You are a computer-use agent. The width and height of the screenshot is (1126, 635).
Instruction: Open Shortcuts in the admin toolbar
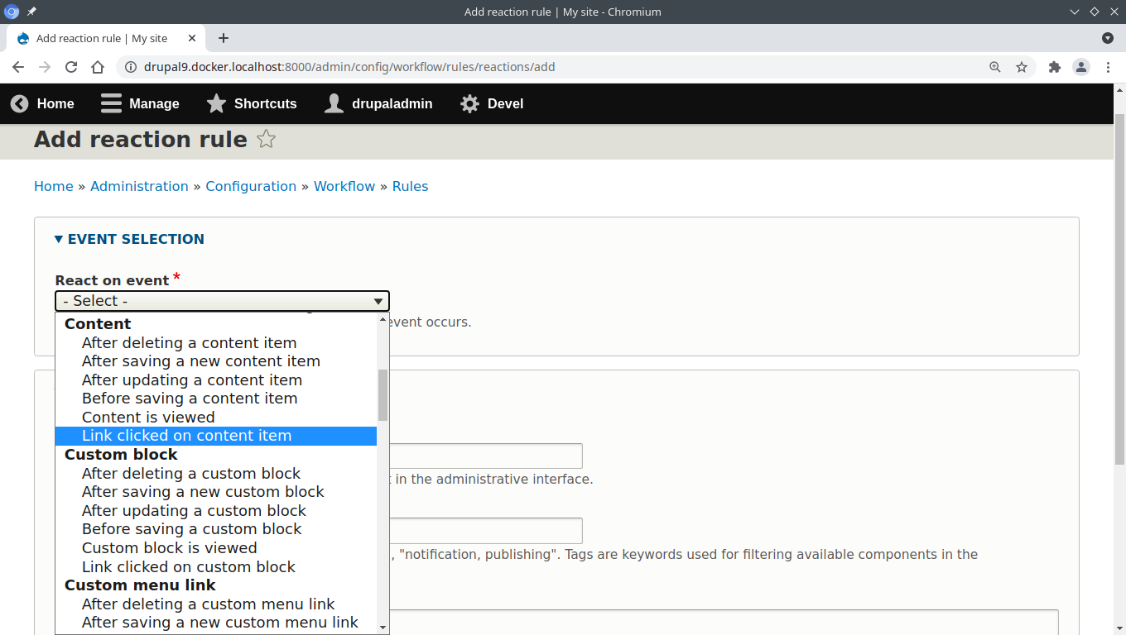(x=251, y=103)
